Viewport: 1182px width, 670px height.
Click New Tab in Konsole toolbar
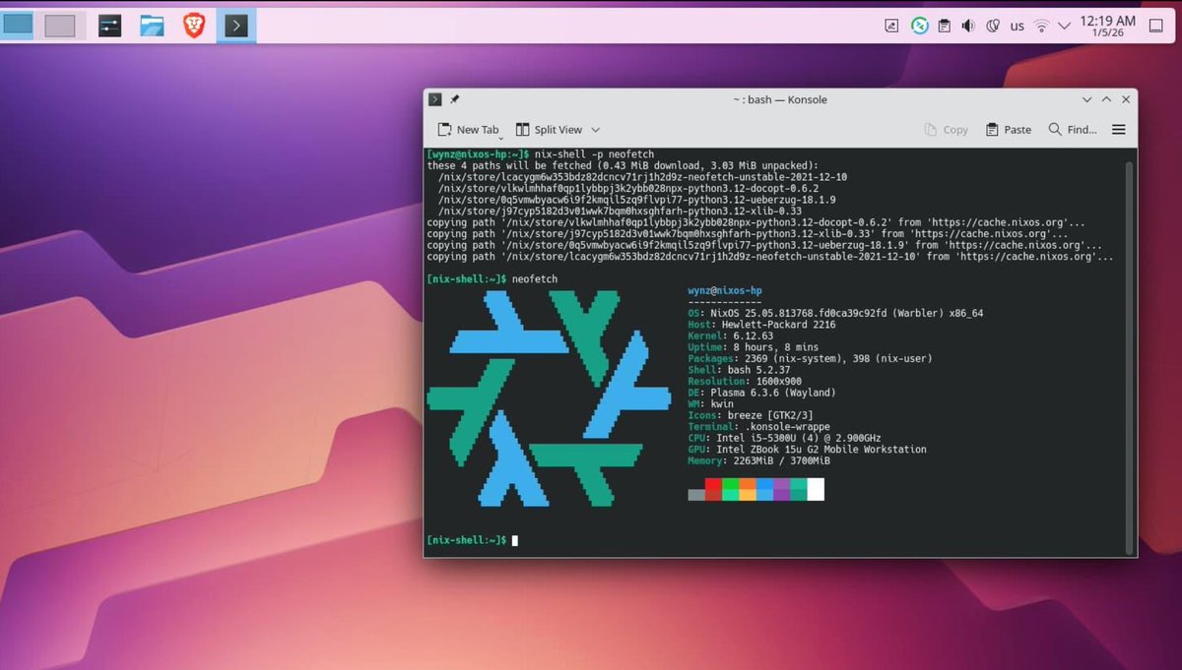(469, 130)
